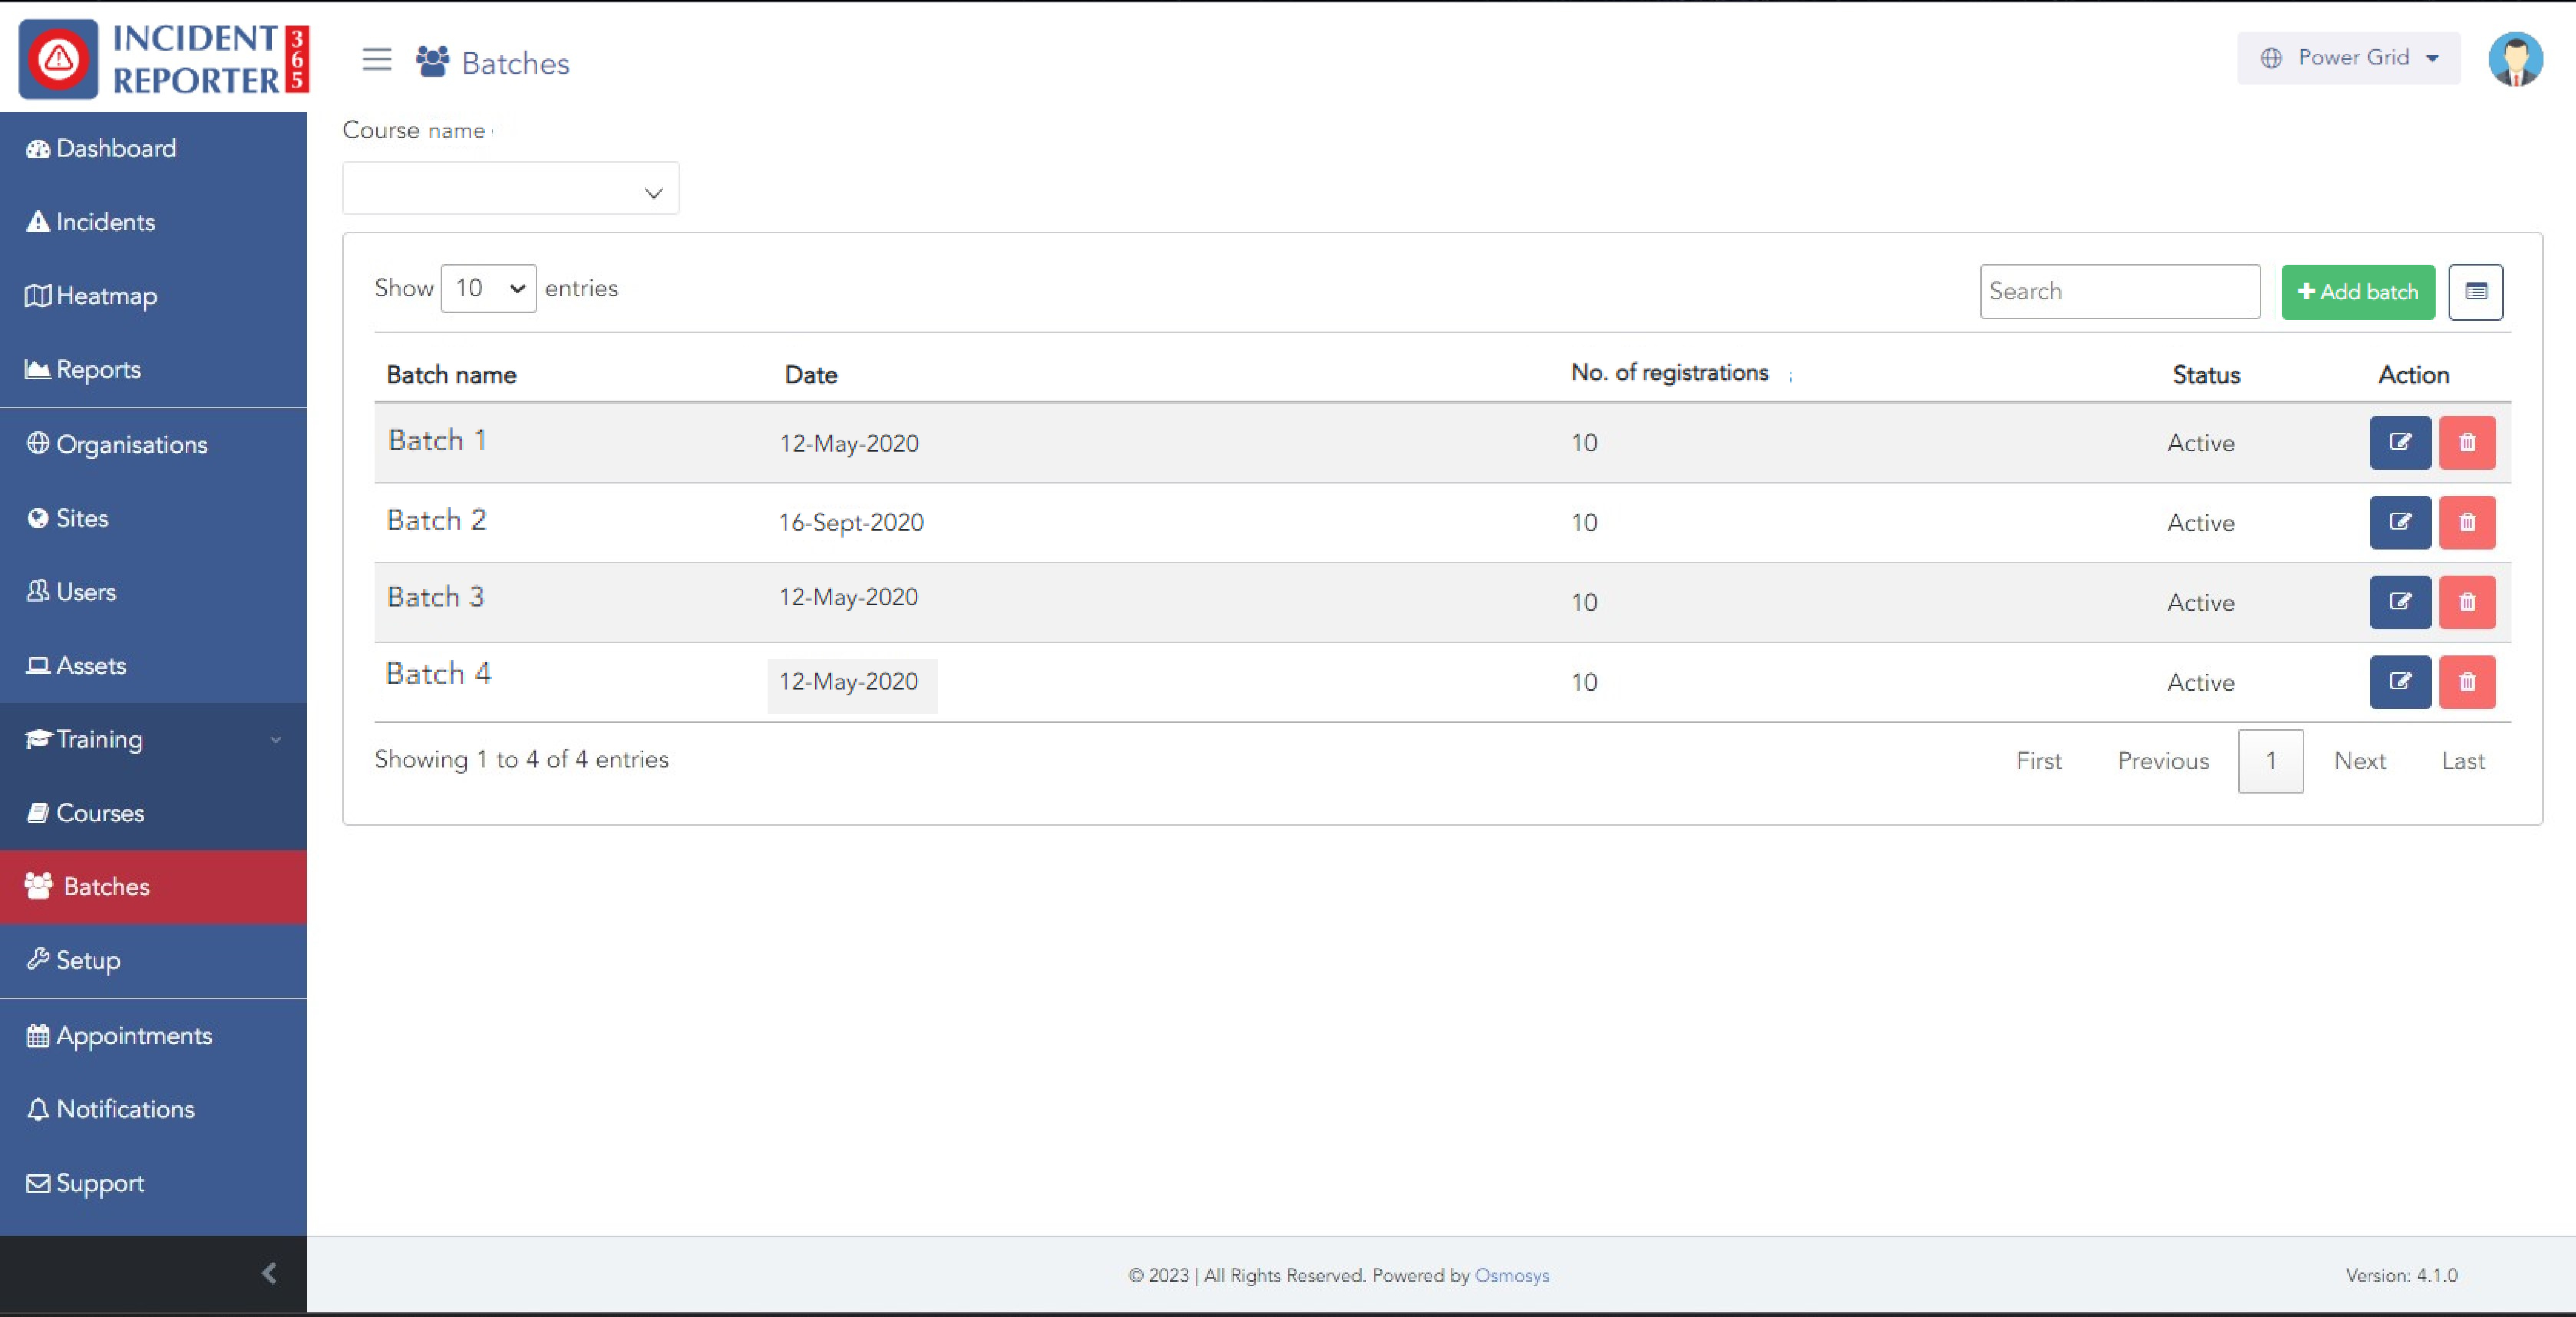The image size is (2576, 1317).
Task: Open the column visibility list icon
Action: point(2475,292)
